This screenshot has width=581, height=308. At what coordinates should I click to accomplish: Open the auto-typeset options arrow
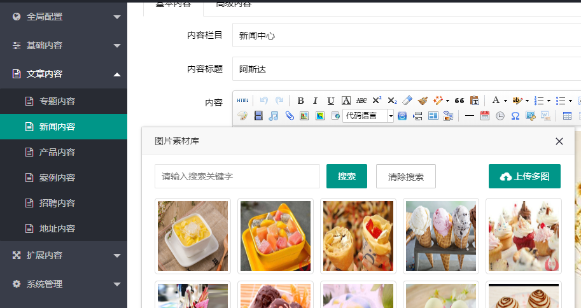click(x=447, y=101)
